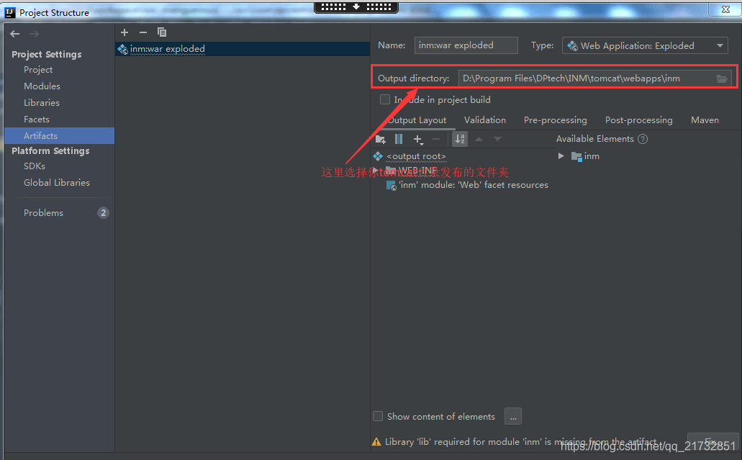Copy the selected artifact

(162, 32)
